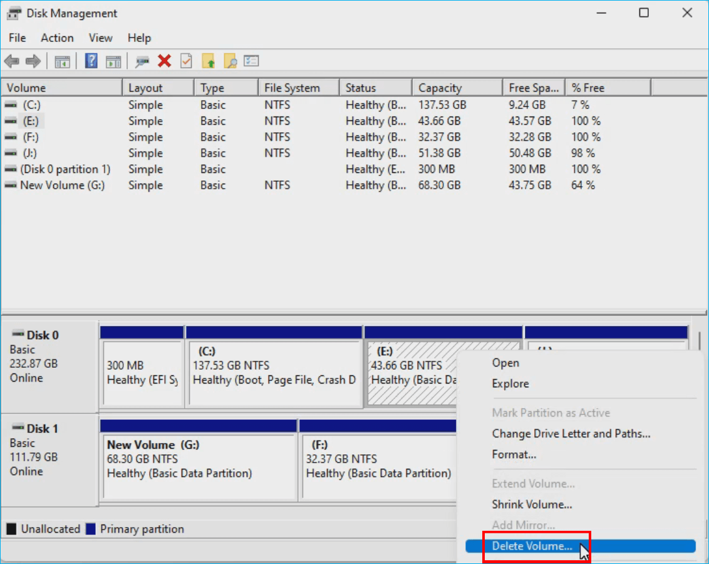This screenshot has width=709, height=564.
Task: Click the blue Help question mark icon
Action: tap(91, 61)
